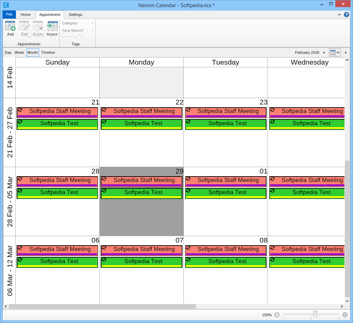Viewport: 353px width, 323px height.
Task: Select Staff Meeting on Sunday 06
Action: [x=57, y=250]
